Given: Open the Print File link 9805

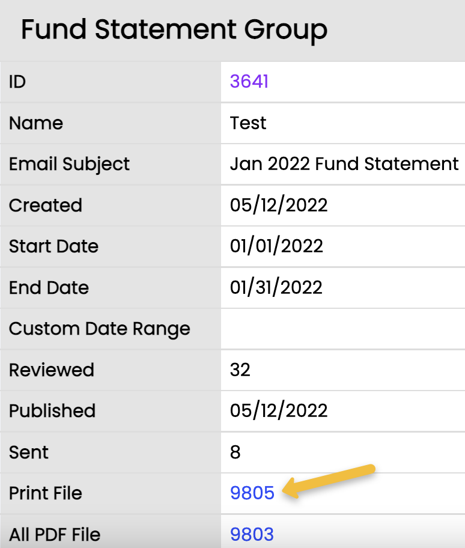Looking at the screenshot, I should 252,493.
